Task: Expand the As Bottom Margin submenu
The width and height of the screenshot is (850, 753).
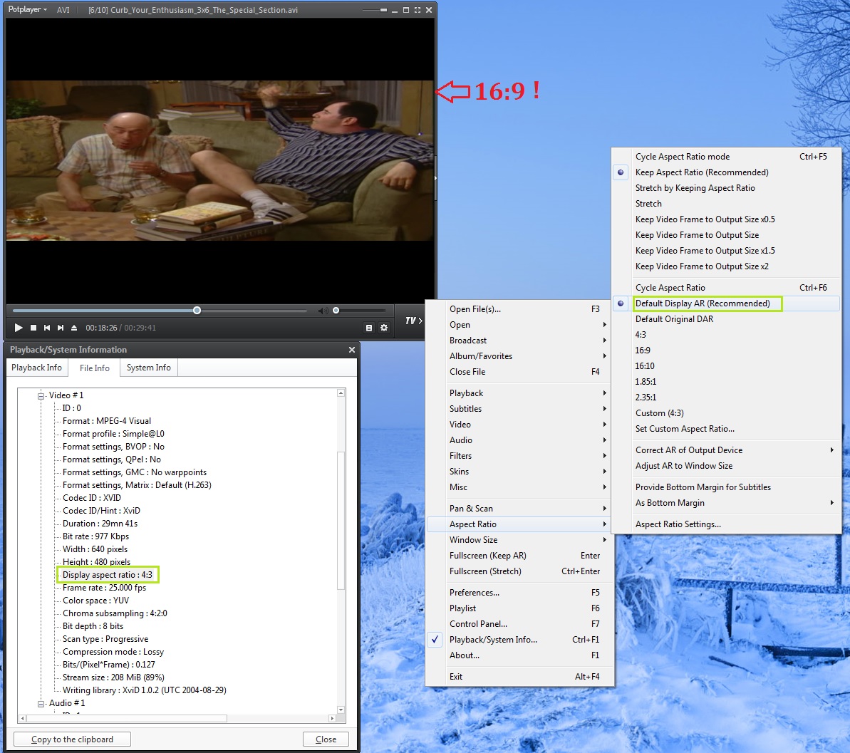Action: [x=727, y=503]
